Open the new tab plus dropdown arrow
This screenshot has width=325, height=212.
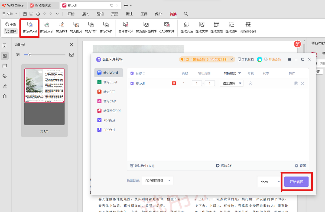pos(131,5)
